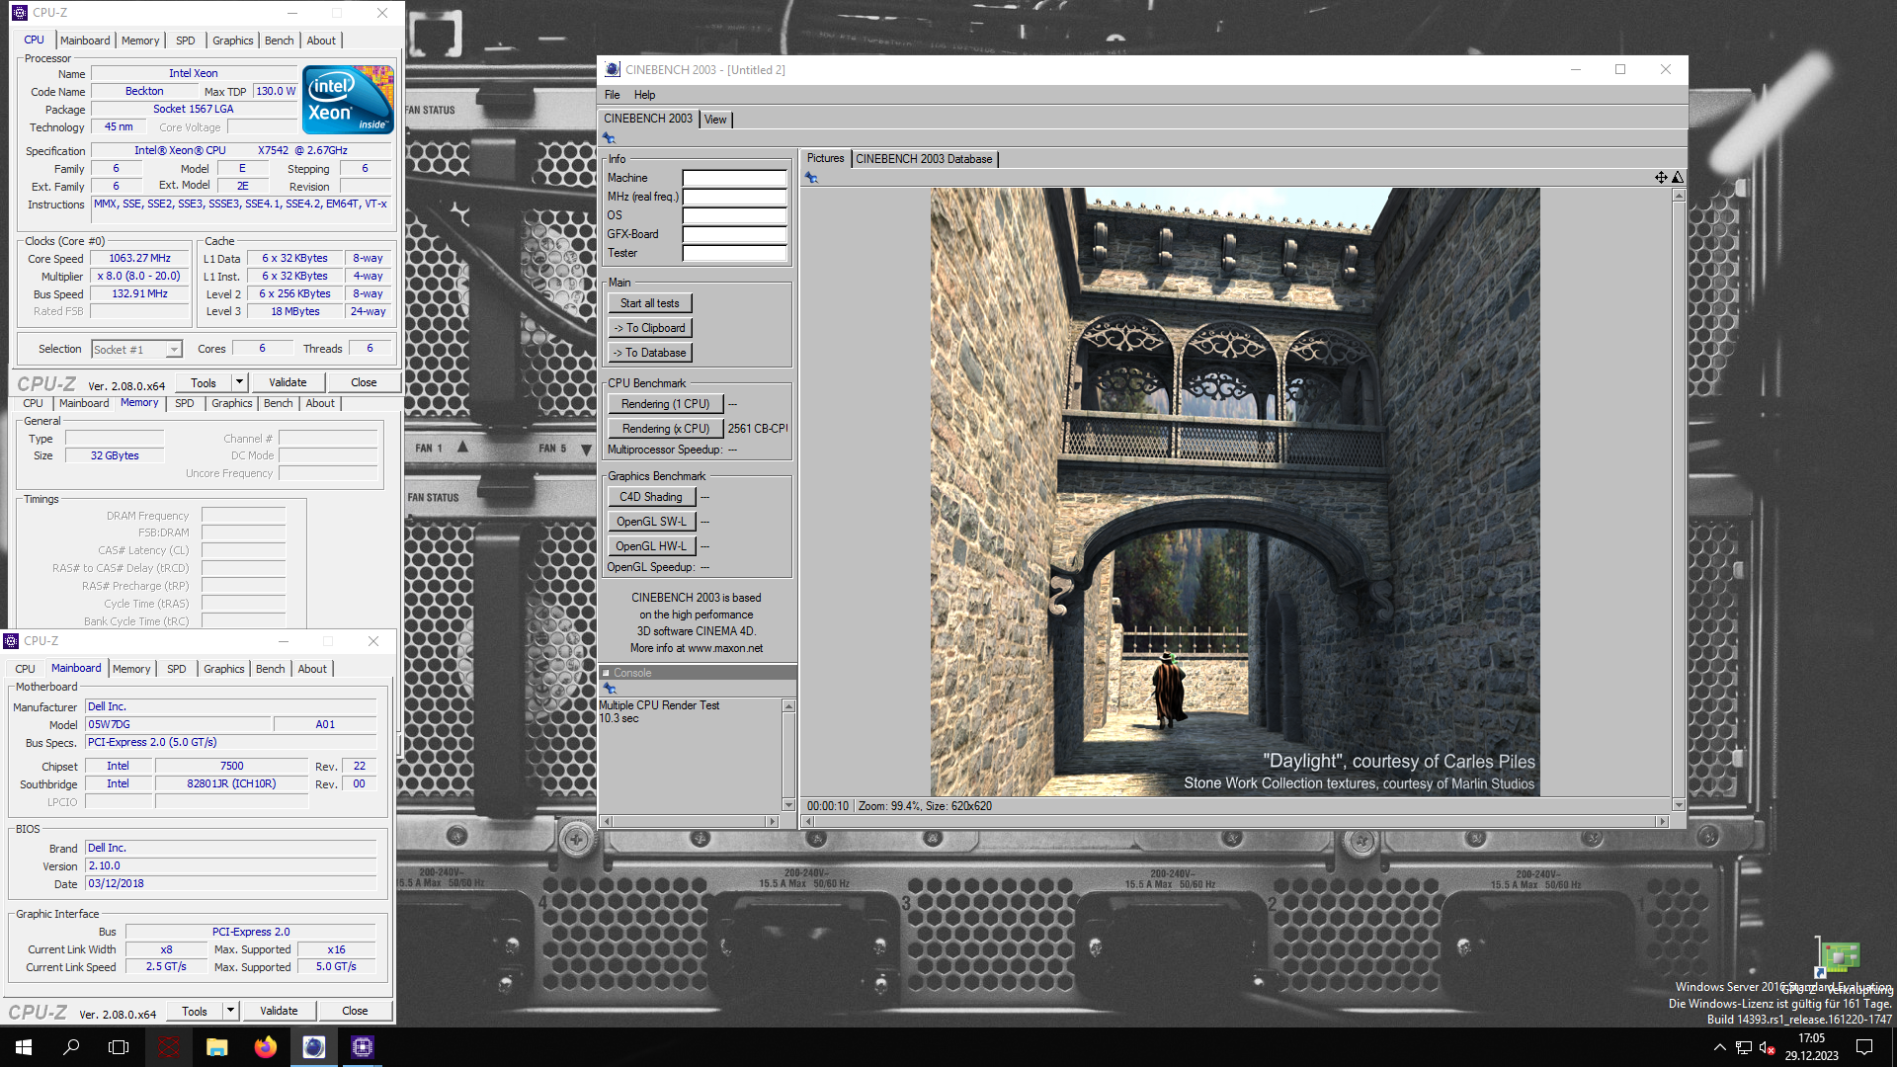1897x1067 pixels.
Task: Open the File menu in CINEBENCH
Action: pyautogui.click(x=613, y=95)
